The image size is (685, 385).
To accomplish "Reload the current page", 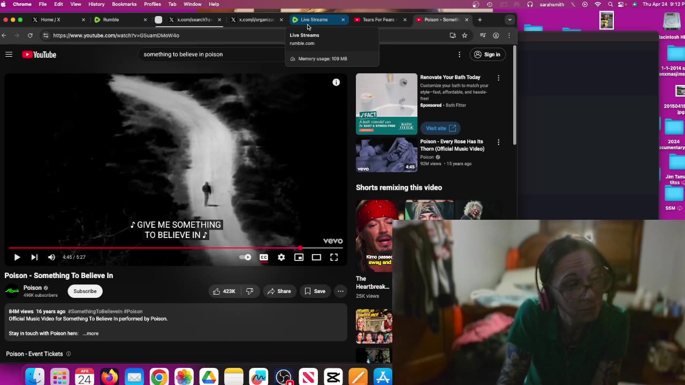I will 30,35.
